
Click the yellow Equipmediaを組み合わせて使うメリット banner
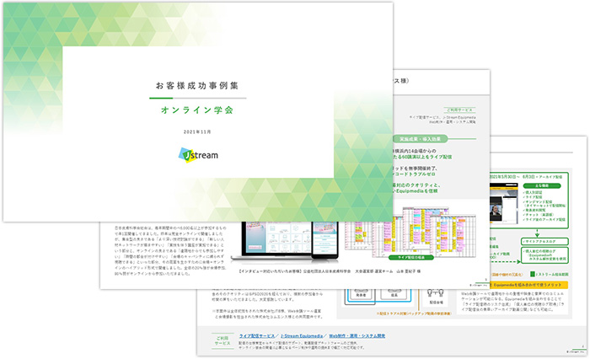528,285
